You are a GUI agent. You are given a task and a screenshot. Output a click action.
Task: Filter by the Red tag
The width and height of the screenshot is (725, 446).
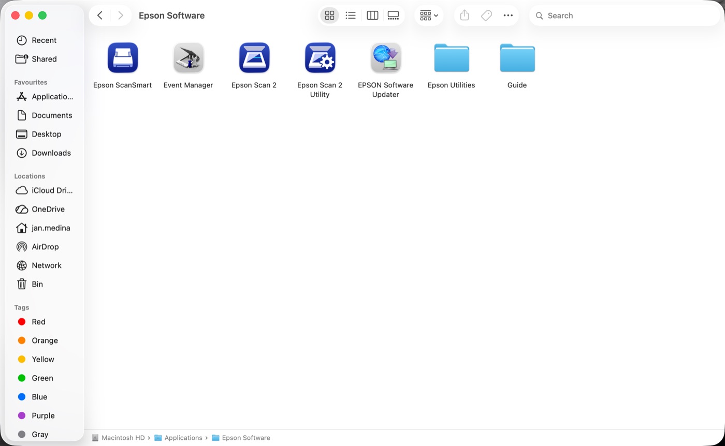tap(45, 322)
